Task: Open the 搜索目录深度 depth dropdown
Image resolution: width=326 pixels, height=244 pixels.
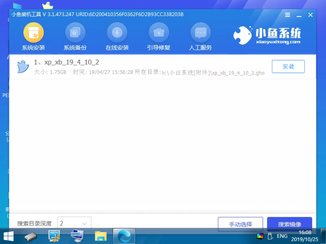Action: pyautogui.click(x=85, y=223)
